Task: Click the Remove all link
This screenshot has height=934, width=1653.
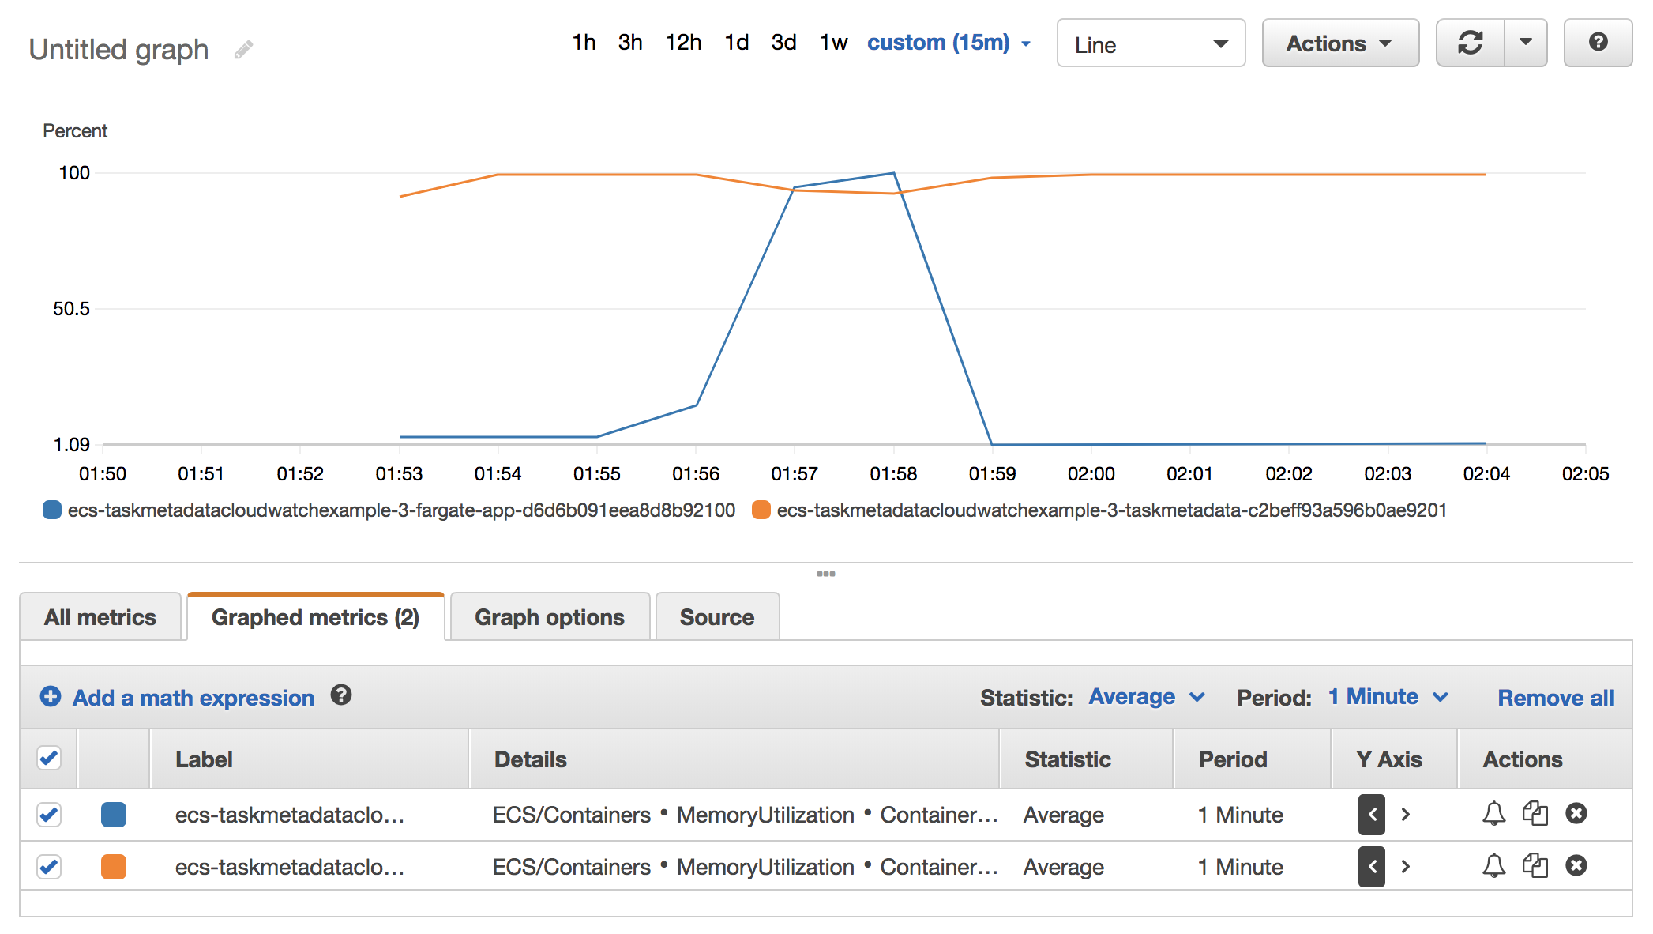Action: click(x=1555, y=698)
